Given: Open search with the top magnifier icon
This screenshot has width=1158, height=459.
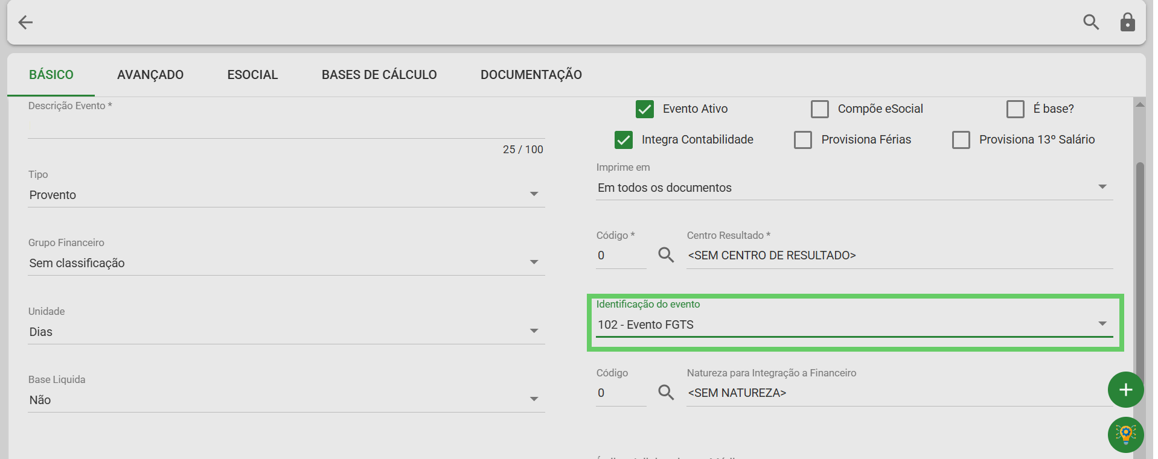Looking at the screenshot, I should pos(1091,22).
